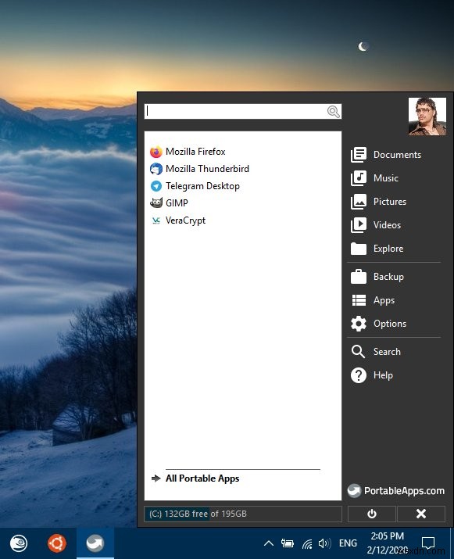Open the Pictures folder
The image size is (454, 559).
tap(378, 202)
